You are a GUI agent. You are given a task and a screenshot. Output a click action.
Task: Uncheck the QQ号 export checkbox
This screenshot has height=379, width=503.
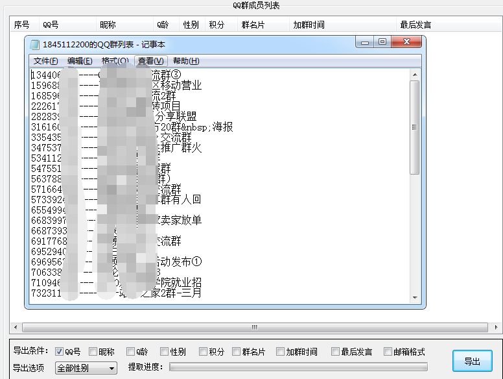click(x=60, y=352)
